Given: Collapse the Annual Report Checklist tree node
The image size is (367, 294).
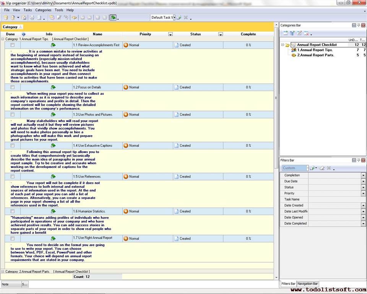Looking at the screenshot, I should point(283,45).
